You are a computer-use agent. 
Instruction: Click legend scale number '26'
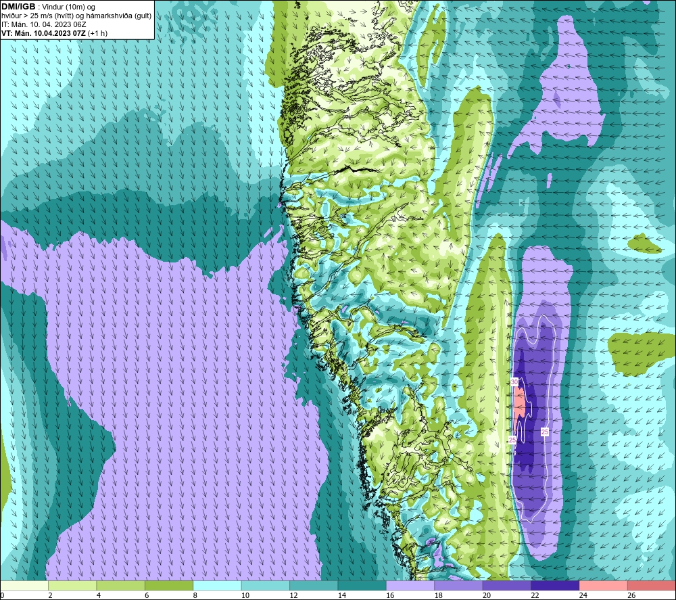(631, 595)
